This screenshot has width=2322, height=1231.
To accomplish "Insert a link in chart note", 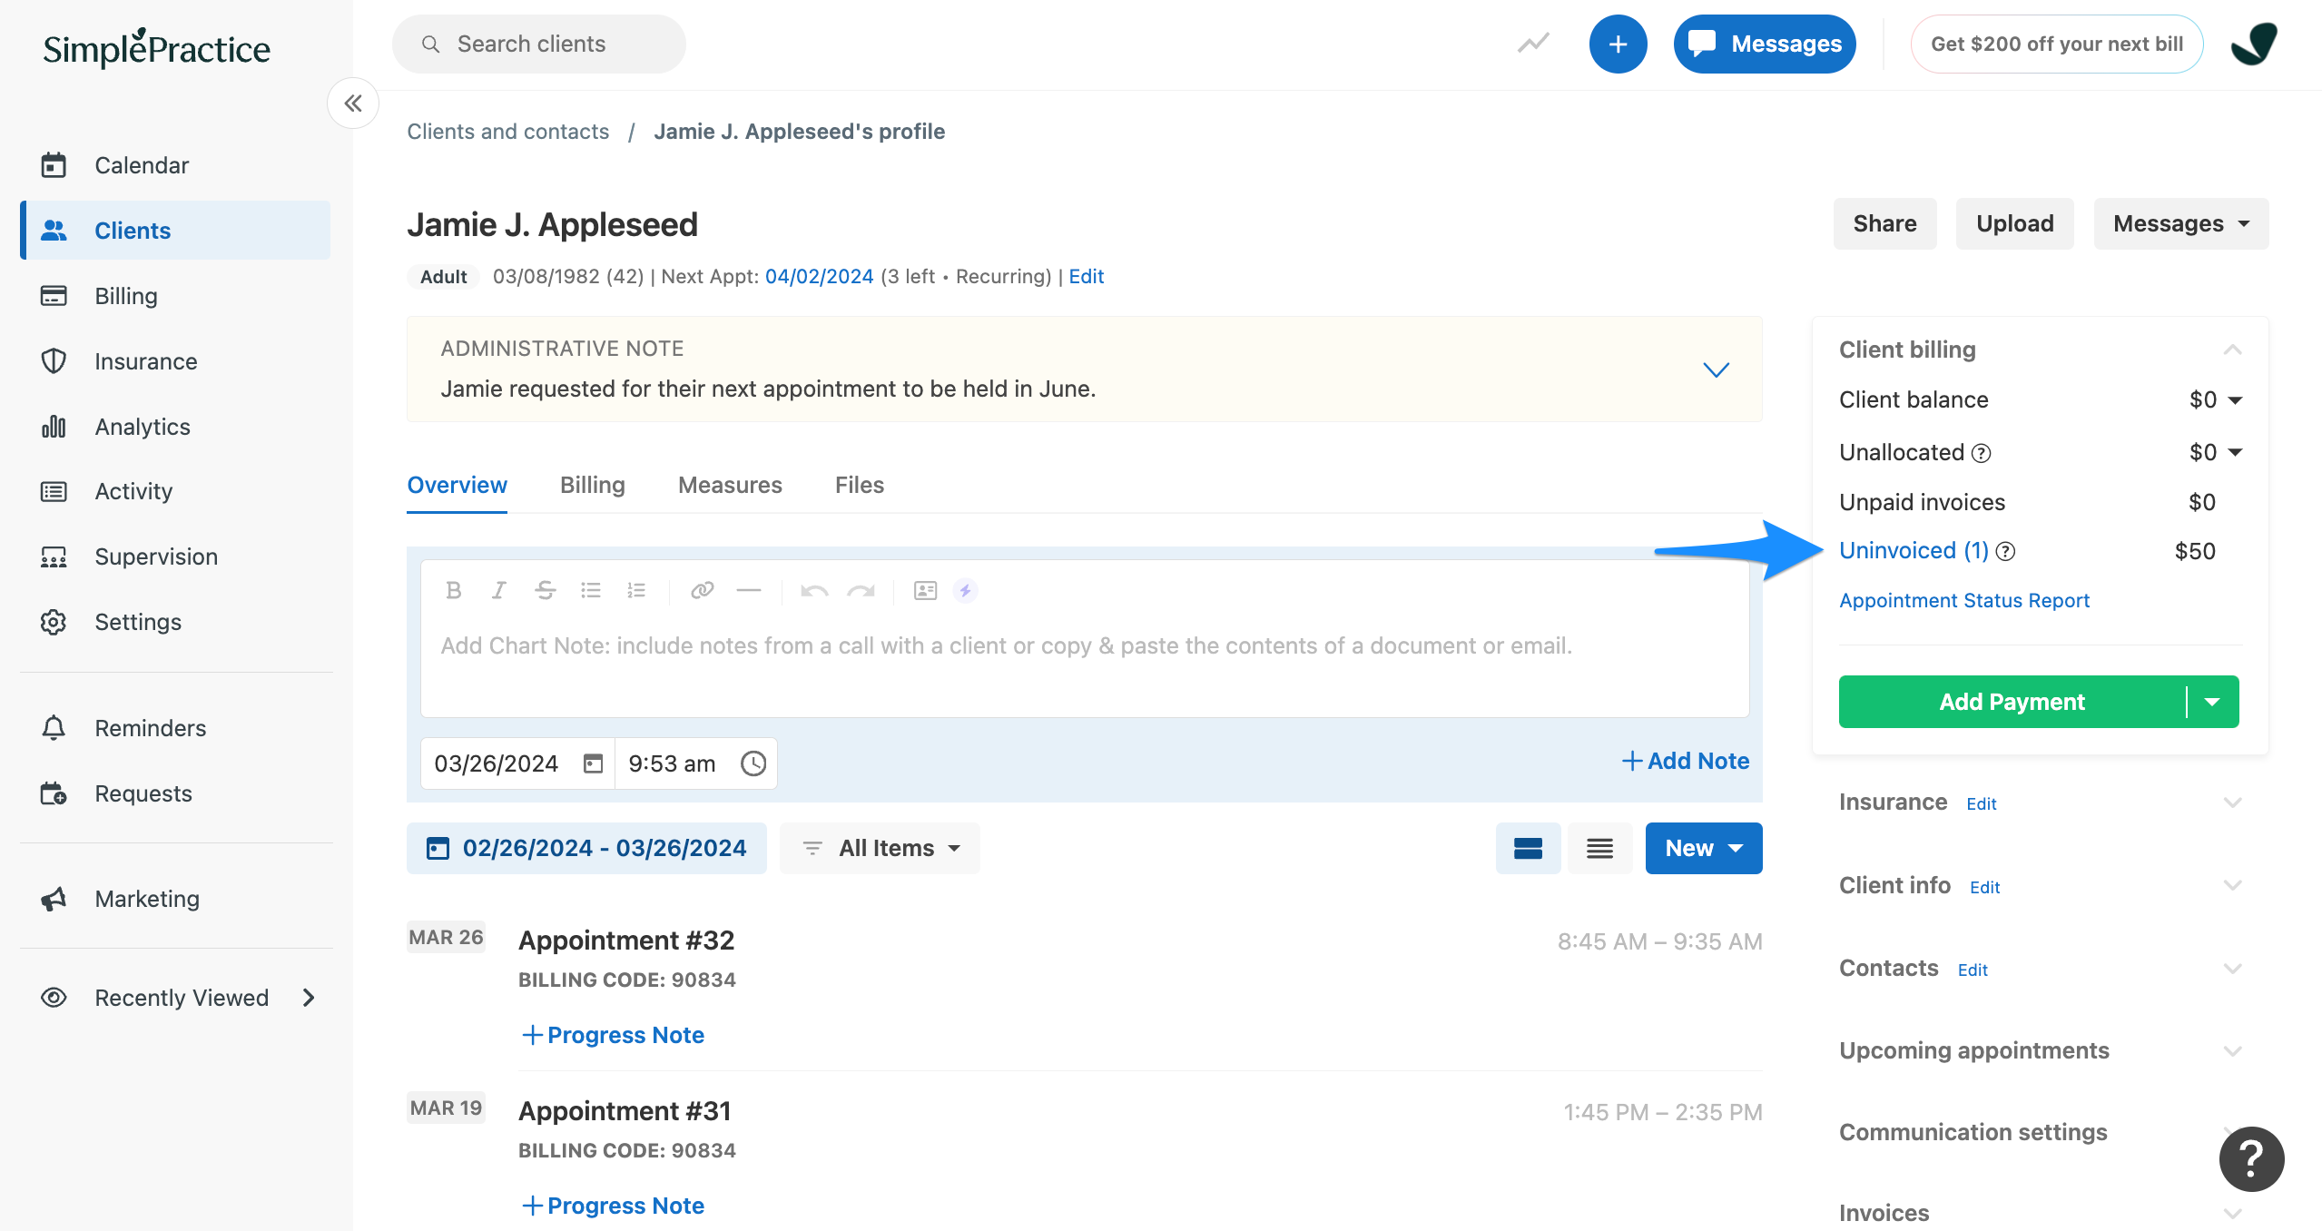I will coord(703,591).
